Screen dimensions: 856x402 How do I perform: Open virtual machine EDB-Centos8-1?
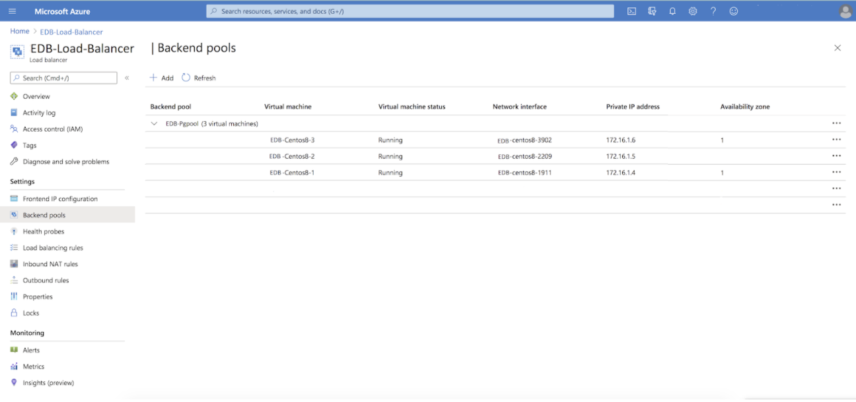292,173
